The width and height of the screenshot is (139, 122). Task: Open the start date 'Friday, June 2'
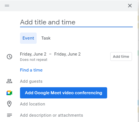tap(33, 54)
